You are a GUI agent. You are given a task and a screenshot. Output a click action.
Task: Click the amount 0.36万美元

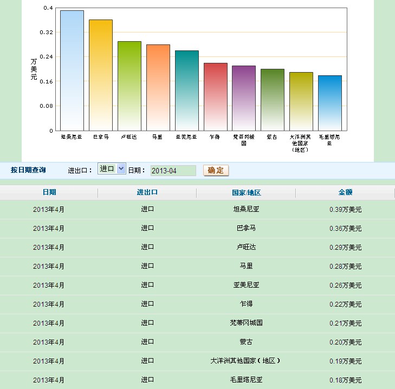coord(345,228)
